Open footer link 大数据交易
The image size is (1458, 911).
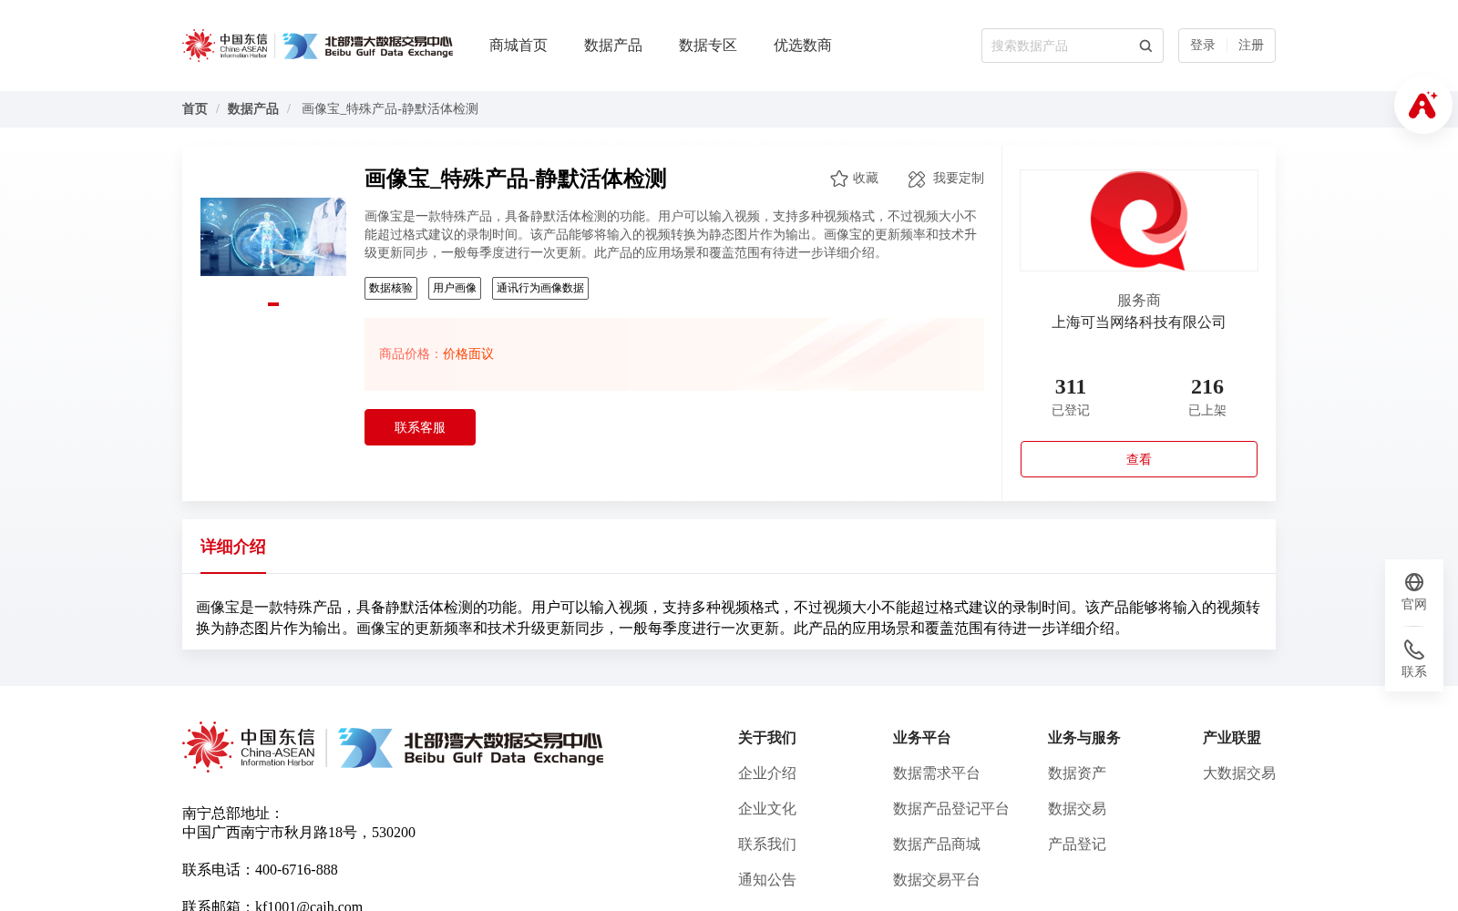(x=1239, y=773)
